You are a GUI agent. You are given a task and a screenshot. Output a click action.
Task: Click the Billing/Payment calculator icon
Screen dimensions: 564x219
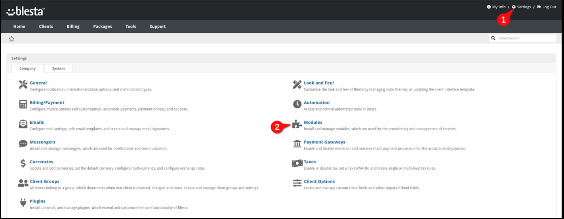tap(23, 104)
